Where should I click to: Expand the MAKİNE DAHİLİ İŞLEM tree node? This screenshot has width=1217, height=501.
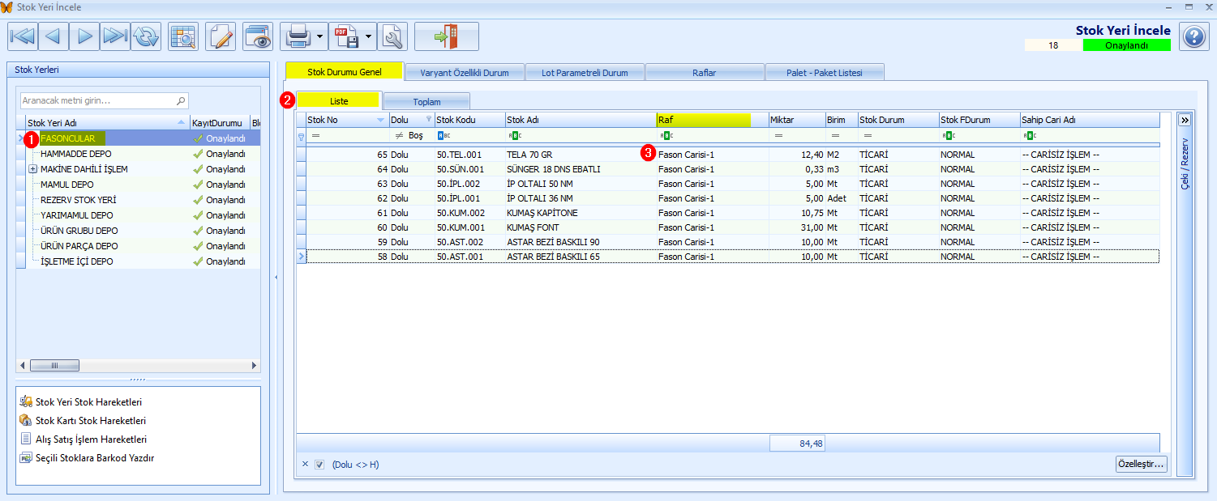click(33, 169)
